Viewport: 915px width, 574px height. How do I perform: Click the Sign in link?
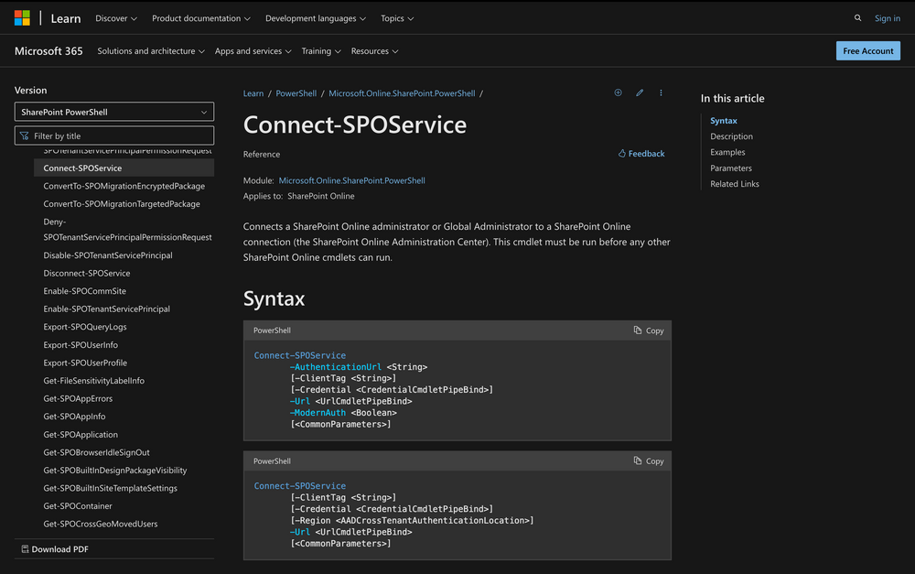887,17
